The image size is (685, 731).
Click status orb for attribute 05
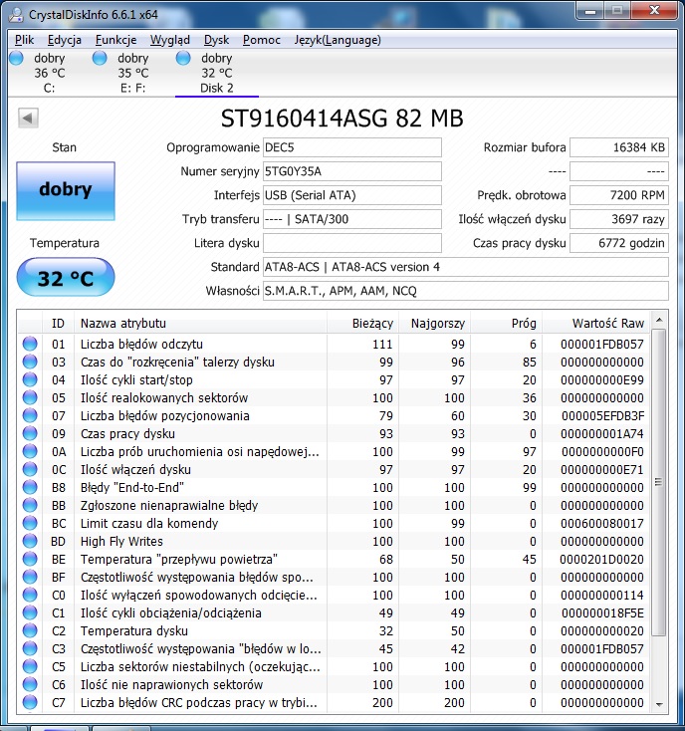coord(30,397)
